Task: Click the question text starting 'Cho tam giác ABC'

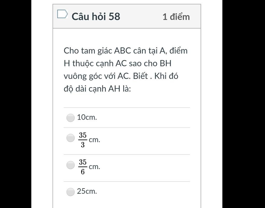Action: coord(126,70)
